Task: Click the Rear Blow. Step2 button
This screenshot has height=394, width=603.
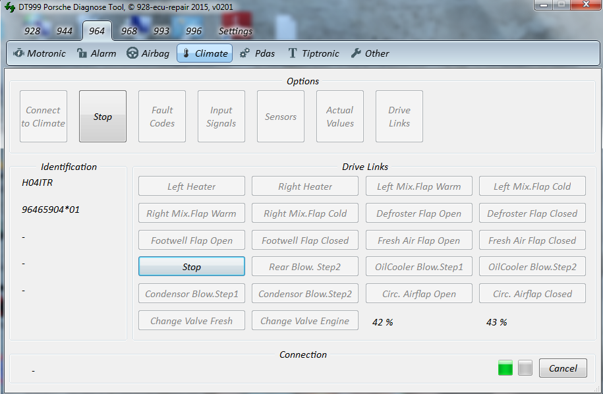Action: pos(304,267)
